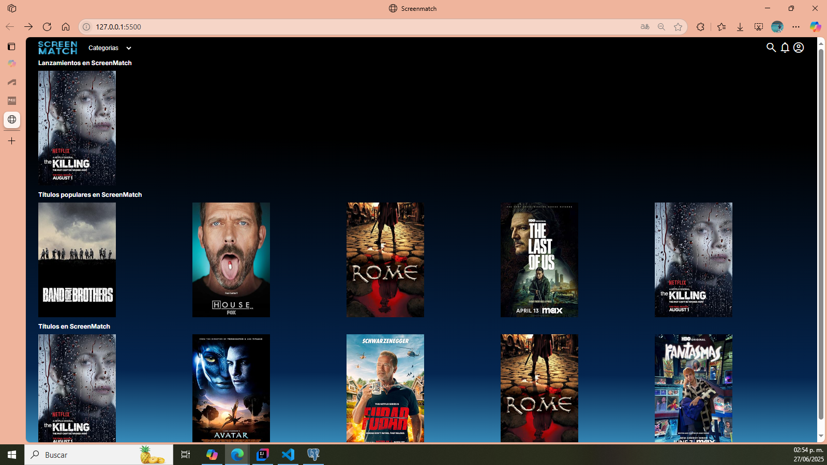Open the Downloads arrow icon
The image size is (827, 465).
click(x=740, y=27)
